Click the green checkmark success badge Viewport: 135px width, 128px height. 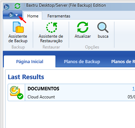tap(20, 96)
